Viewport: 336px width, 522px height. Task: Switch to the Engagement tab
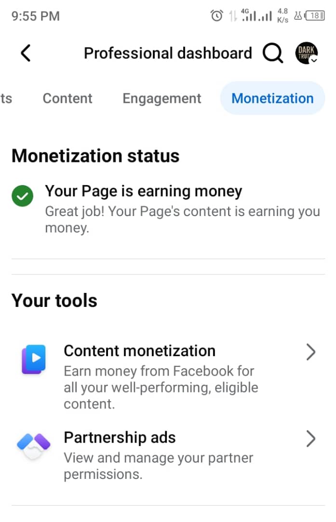click(x=162, y=99)
